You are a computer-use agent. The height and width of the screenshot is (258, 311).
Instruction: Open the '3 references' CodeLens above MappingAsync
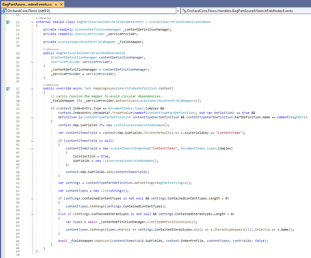coord(51,85)
